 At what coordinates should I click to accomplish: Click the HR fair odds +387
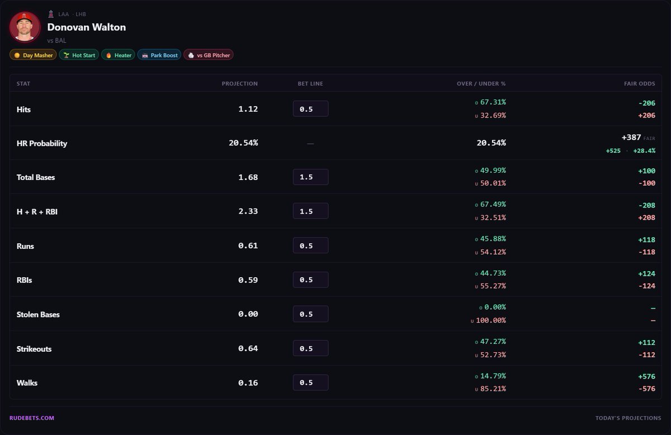pos(631,137)
